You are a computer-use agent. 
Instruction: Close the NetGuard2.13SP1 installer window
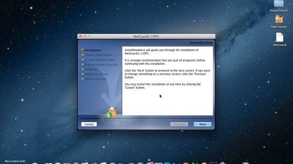pos(81,36)
